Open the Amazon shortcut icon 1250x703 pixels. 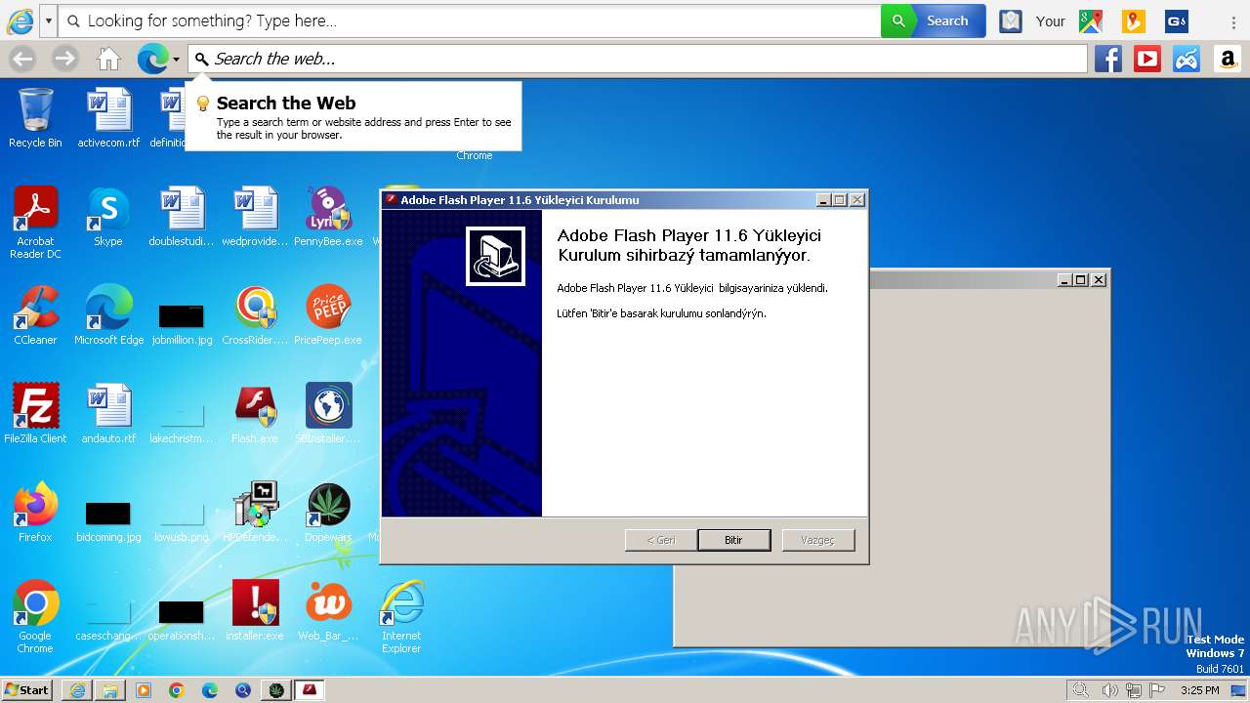click(x=1228, y=59)
